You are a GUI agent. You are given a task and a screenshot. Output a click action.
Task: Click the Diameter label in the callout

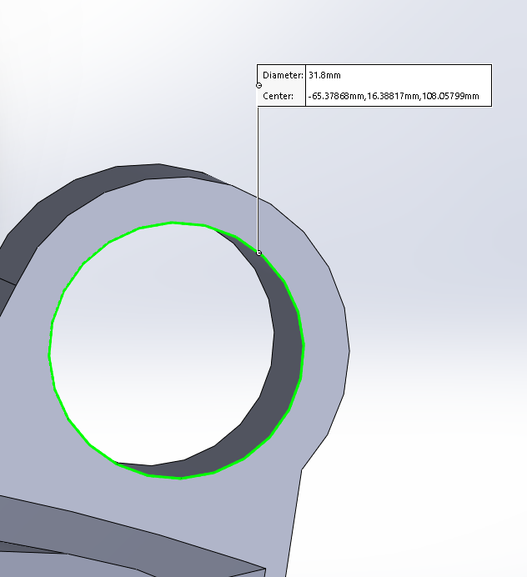coord(283,75)
